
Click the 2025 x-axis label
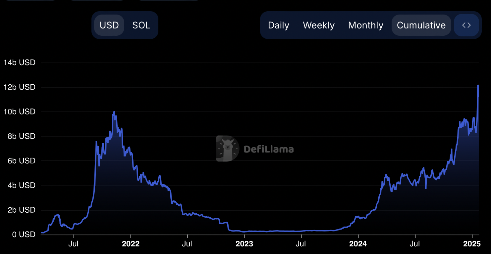tap(472, 244)
